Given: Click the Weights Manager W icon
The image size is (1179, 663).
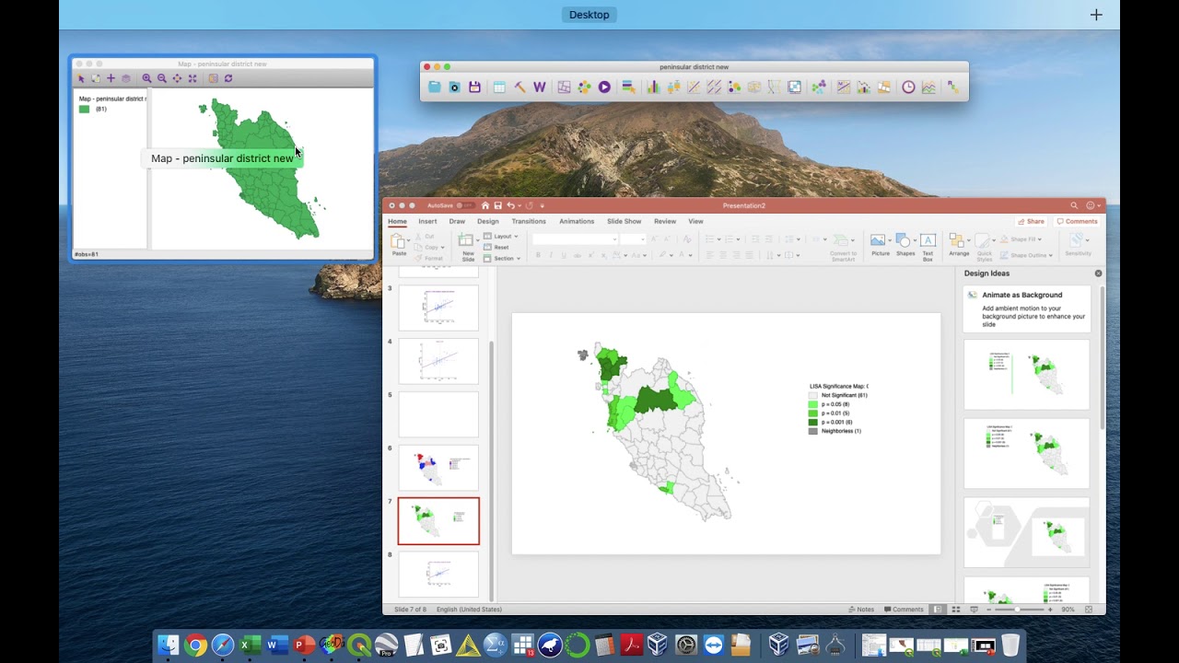Looking at the screenshot, I should tap(540, 87).
